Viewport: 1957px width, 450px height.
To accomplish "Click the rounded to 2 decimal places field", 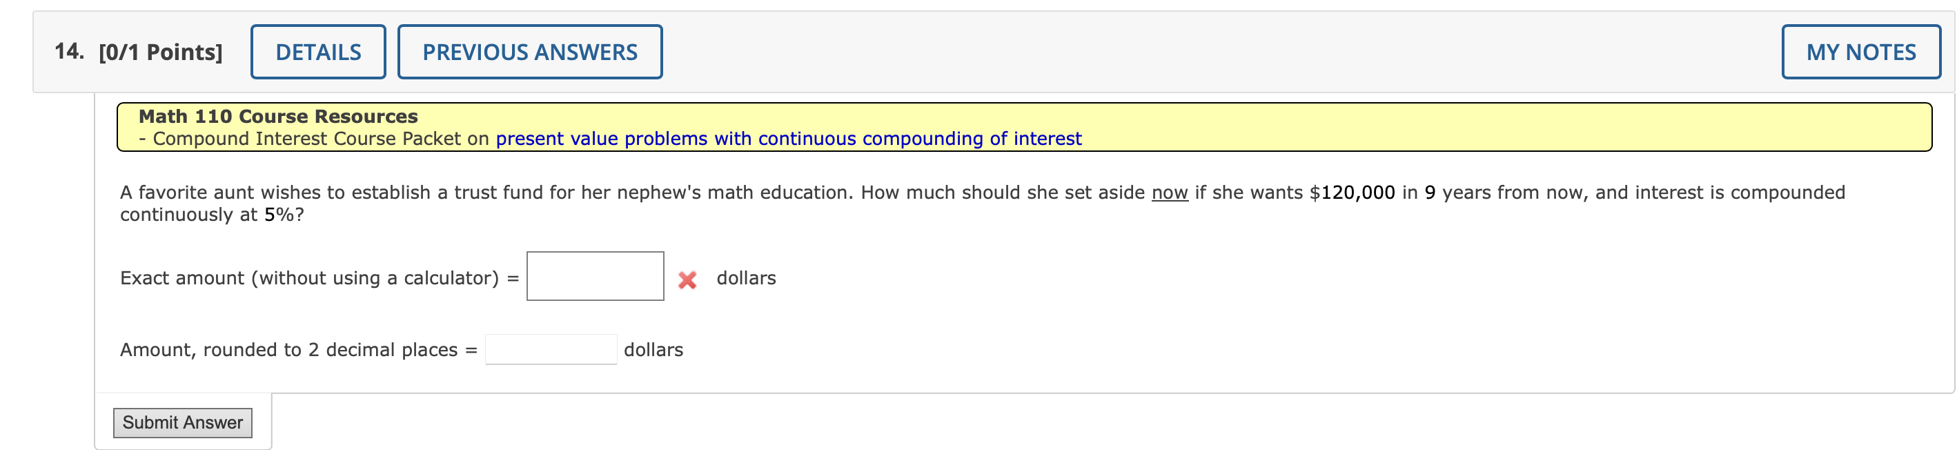I will pos(551,349).
